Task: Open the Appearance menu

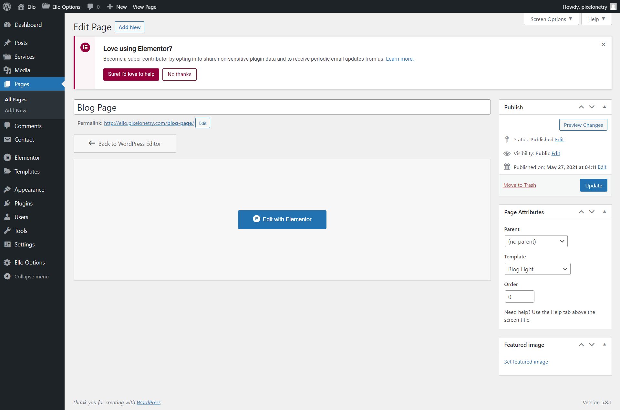Action: tap(29, 189)
